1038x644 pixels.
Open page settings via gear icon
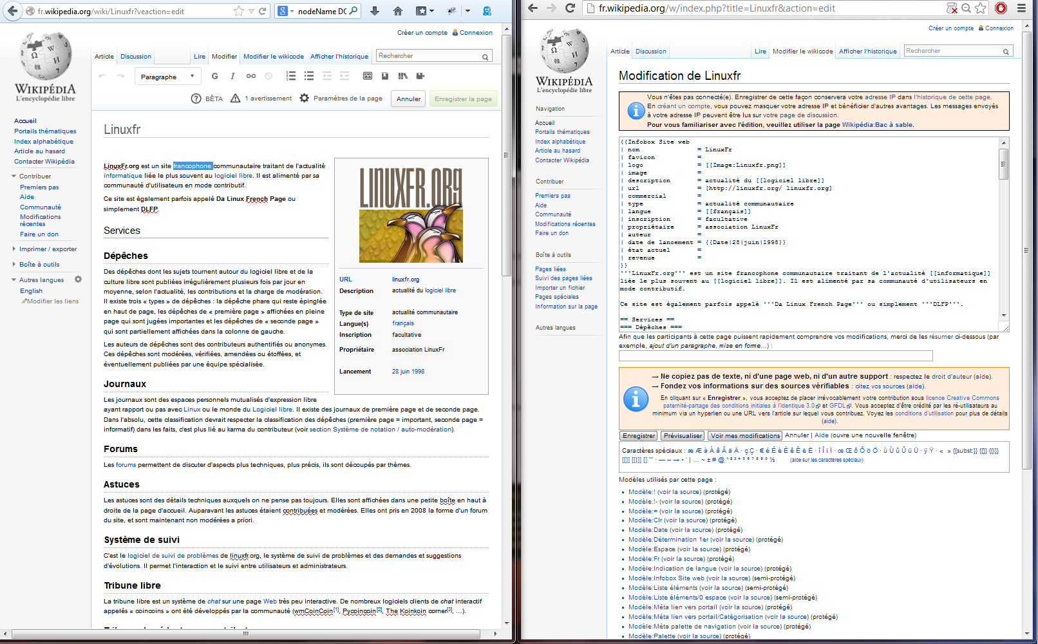click(x=305, y=98)
